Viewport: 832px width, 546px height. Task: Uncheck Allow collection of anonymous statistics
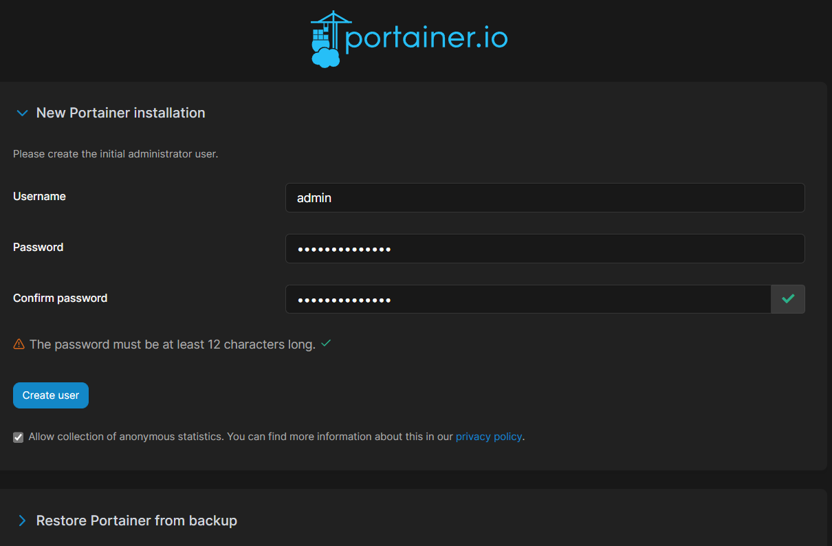pyautogui.click(x=19, y=437)
